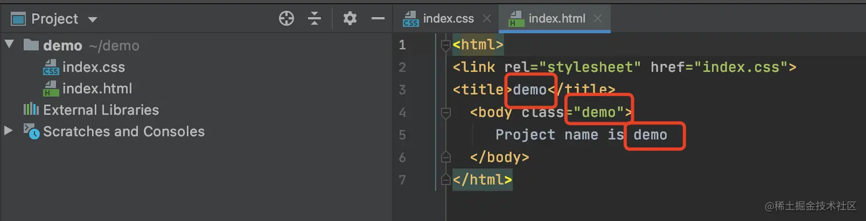
Task: Click the fold marker at line 7
Action: tap(446, 180)
